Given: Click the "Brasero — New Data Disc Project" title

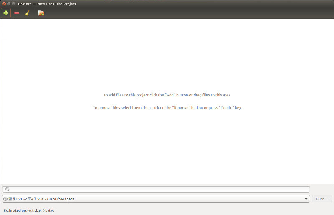Looking at the screenshot, I should click(47, 4).
